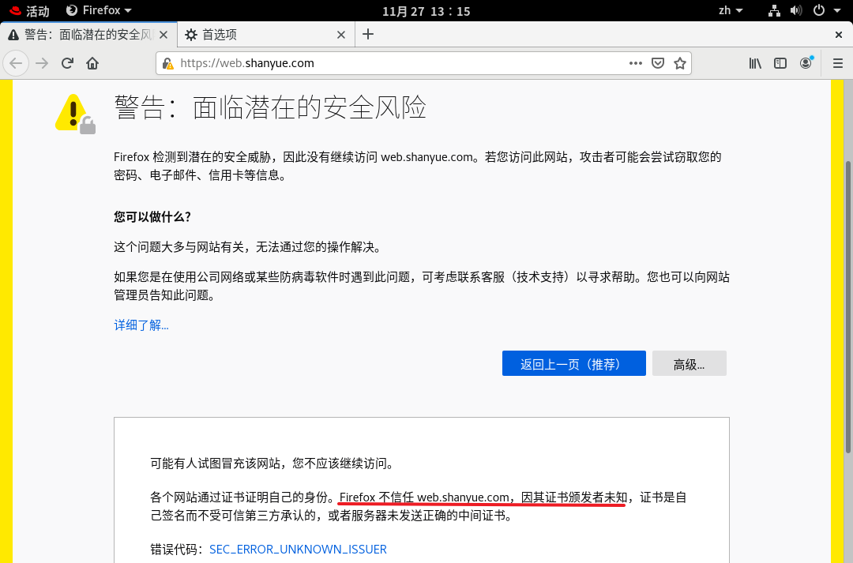The width and height of the screenshot is (853, 563).
Task: Open the power system menu icon
Action: pos(819,10)
